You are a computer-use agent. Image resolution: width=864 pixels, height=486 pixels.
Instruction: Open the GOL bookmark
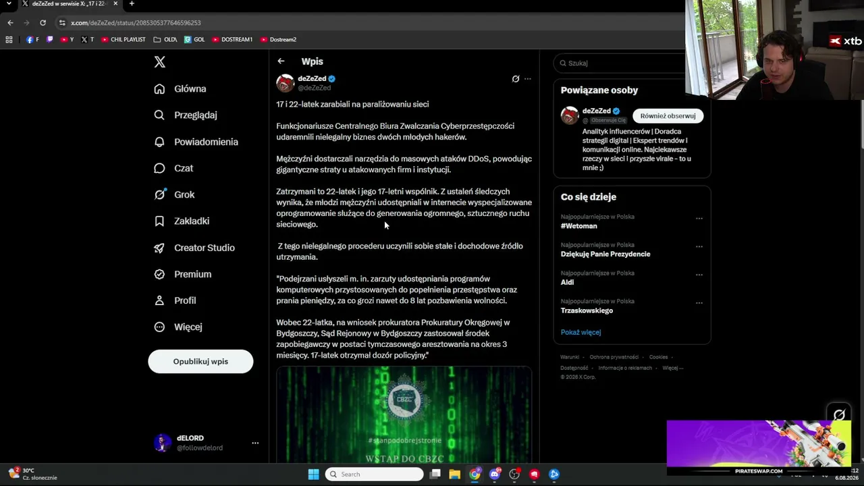pos(194,40)
